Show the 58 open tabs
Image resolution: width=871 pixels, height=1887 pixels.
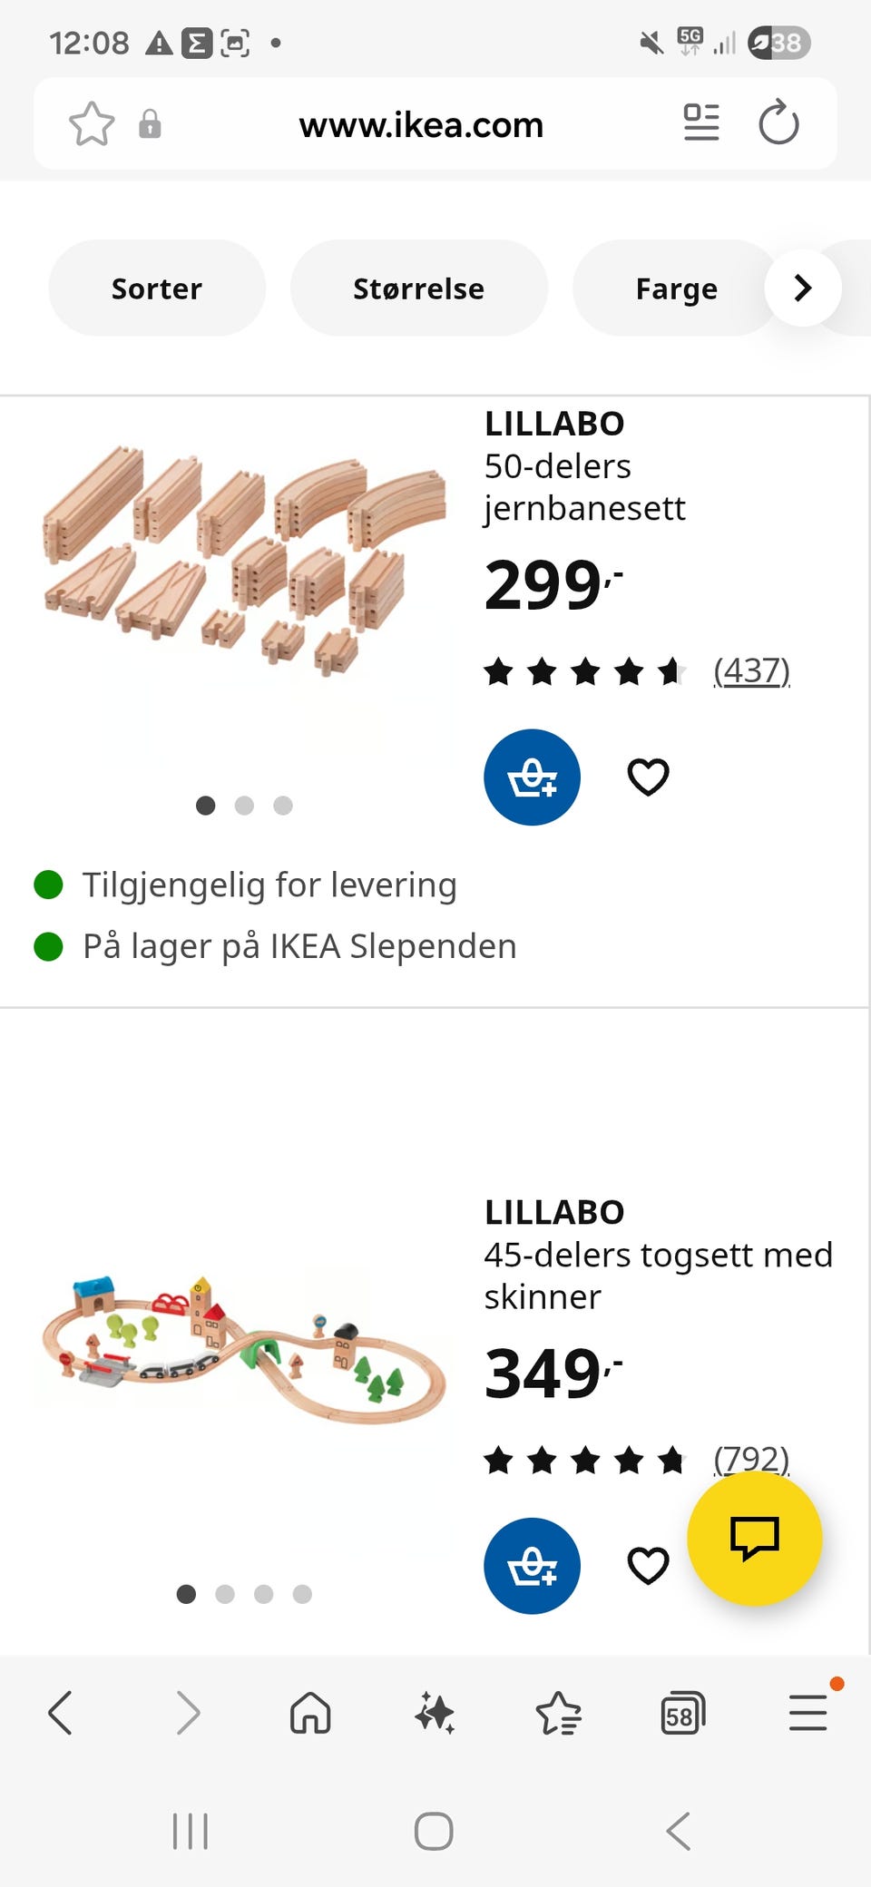pyautogui.click(x=682, y=1713)
